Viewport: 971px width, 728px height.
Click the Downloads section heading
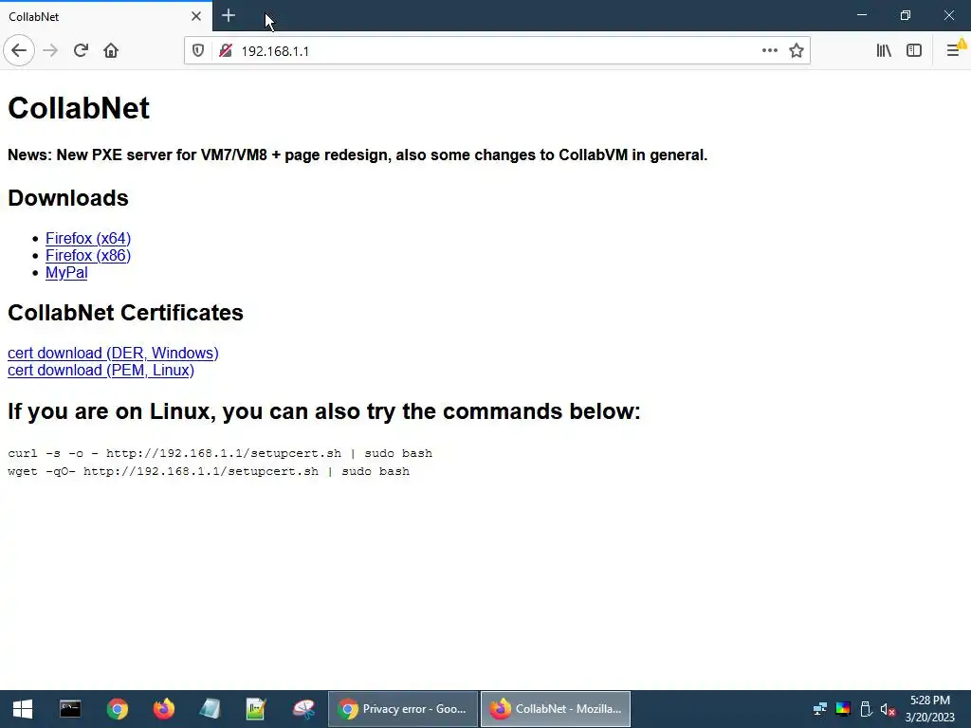pos(68,198)
